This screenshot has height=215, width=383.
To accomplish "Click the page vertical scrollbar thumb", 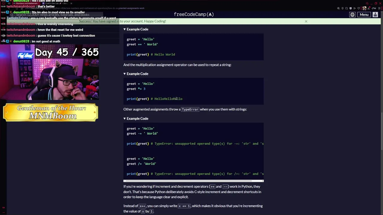I will click(382, 131).
